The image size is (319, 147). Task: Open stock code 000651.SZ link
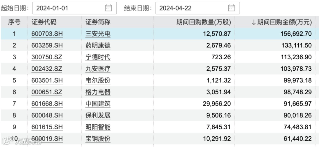(x=47, y=92)
